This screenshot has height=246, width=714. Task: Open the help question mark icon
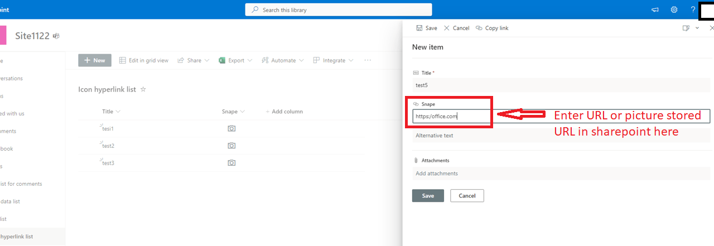(x=693, y=9)
